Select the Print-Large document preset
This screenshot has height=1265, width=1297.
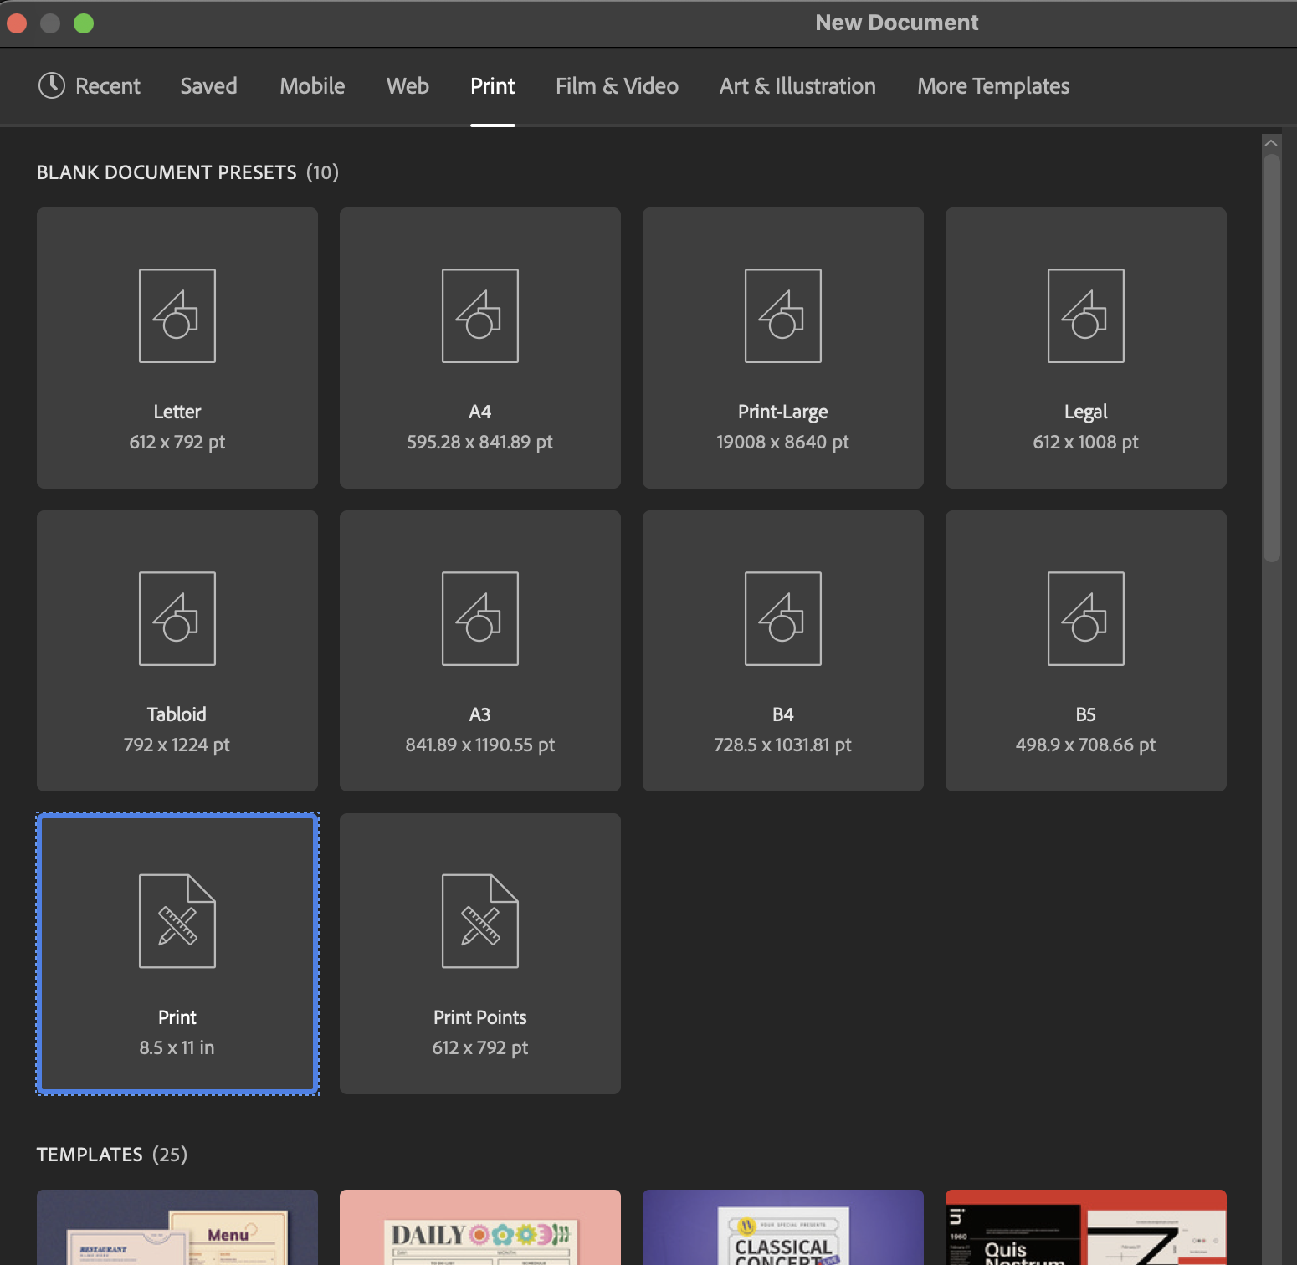tap(782, 347)
